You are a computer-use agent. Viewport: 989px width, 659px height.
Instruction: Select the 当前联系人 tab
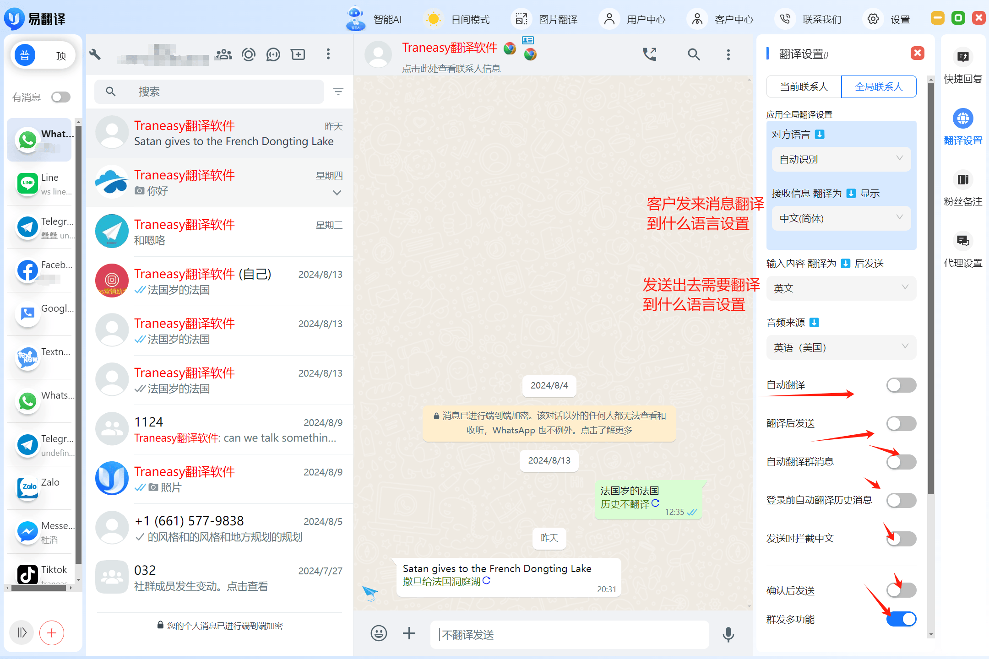click(x=804, y=86)
